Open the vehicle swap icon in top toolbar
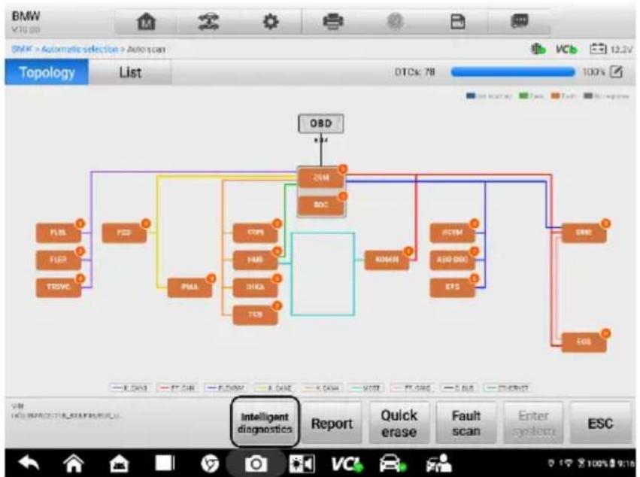Screen dimensions: 640x477 coord(208,21)
